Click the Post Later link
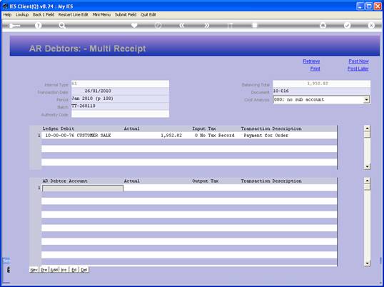384x287 pixels. pyautogui.click(x=358, y=69)
